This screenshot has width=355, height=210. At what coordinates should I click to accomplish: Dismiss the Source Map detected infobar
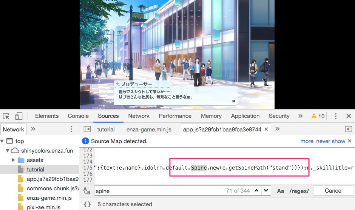(x=350, y=141)
